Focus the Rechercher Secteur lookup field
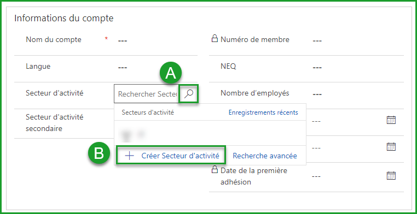Screen dimensions: 417x214 pyautogui.click(x=148, y=94)
